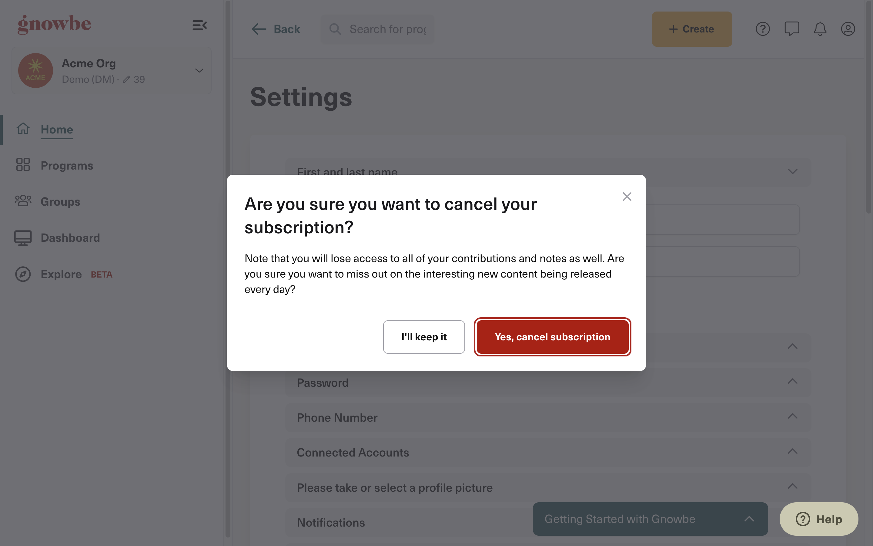Expand the Password section
The width and height of the screenshot is (873, 546).
click(x=548, y=383)
